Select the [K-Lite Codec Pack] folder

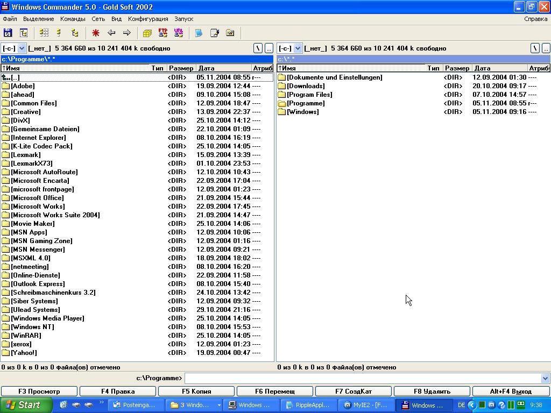point(137,146)
